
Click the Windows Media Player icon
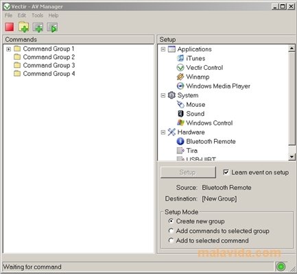[x=180, y=86]
